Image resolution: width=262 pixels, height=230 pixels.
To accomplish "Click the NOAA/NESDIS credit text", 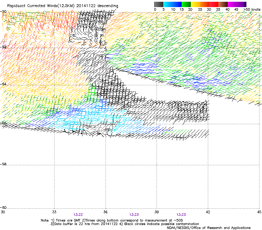I will point(209,228).
